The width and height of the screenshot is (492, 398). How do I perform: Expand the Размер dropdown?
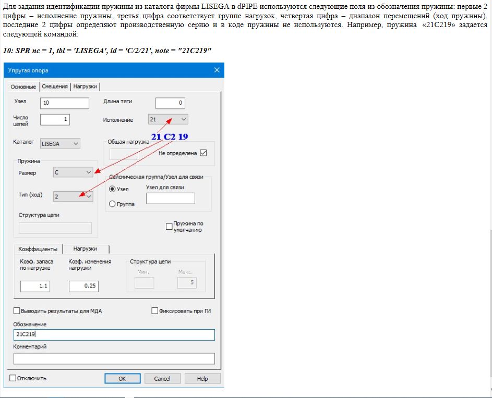click(73, 172)
